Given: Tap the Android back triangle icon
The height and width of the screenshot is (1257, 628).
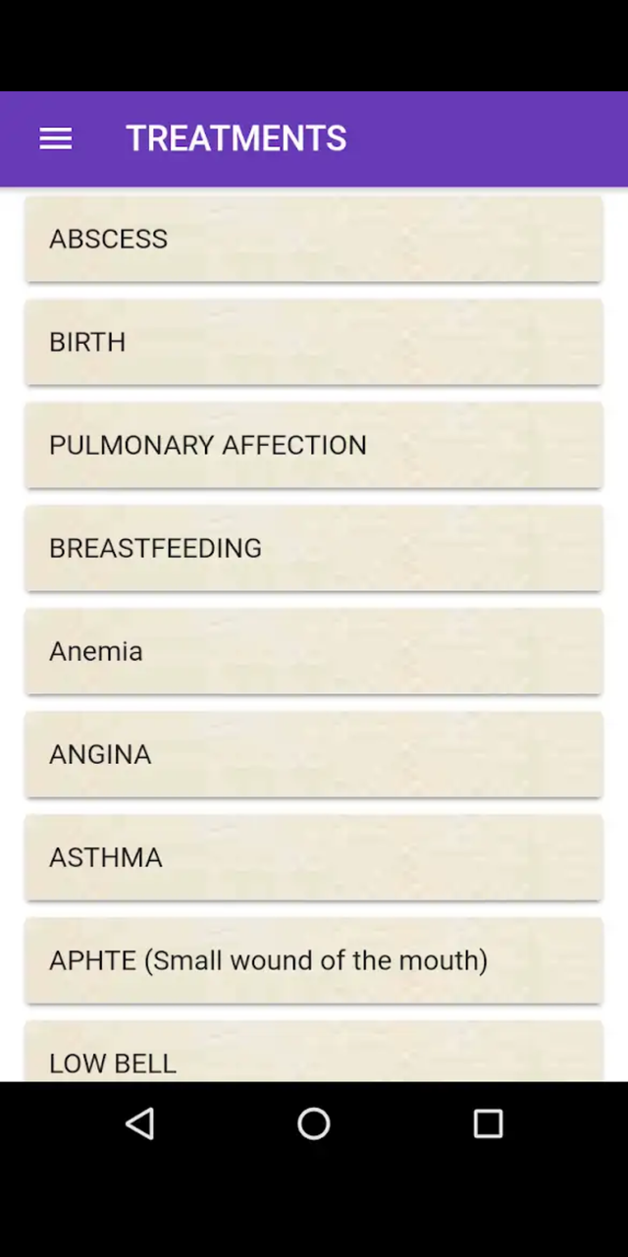Looking at the screenshot, I should click(140, 1123).
